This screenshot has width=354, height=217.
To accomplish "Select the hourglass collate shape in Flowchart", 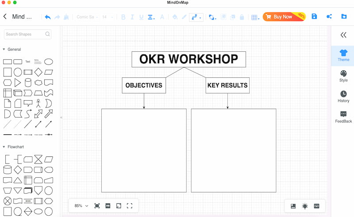I will point(38,159).
